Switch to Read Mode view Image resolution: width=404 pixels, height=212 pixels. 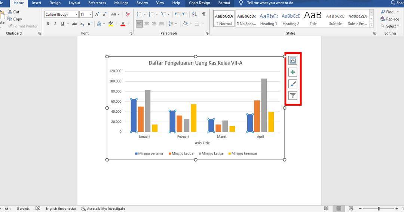pos(326,209)
